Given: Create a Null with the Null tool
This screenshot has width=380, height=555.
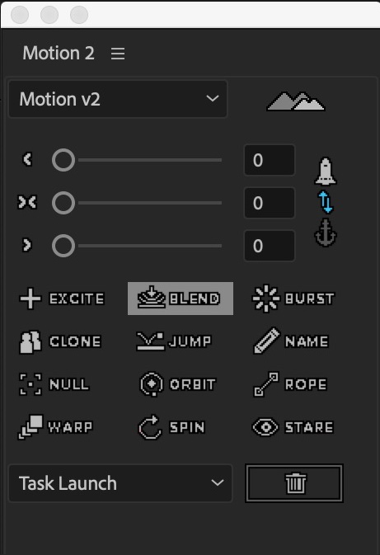Looking at the screenshot, I should point(54,384).
